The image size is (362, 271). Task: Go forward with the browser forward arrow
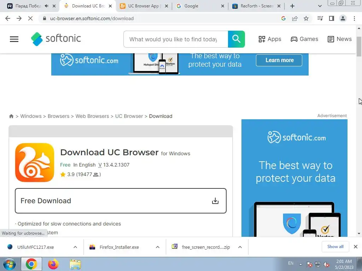(x=19, y=18)
